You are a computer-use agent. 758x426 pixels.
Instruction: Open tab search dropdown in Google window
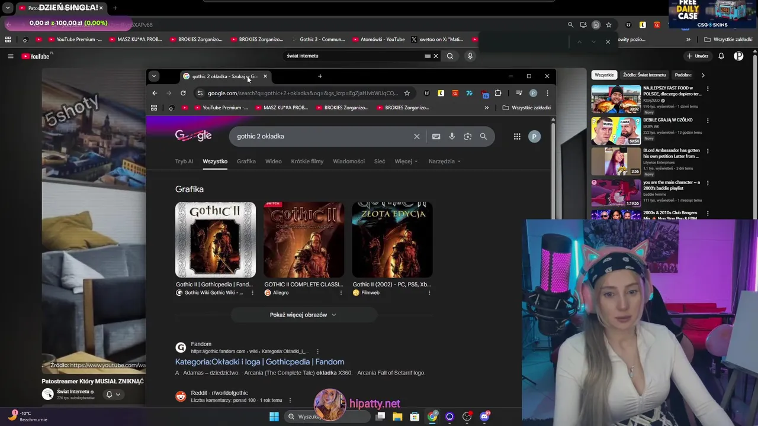click(x=153, y=76)
